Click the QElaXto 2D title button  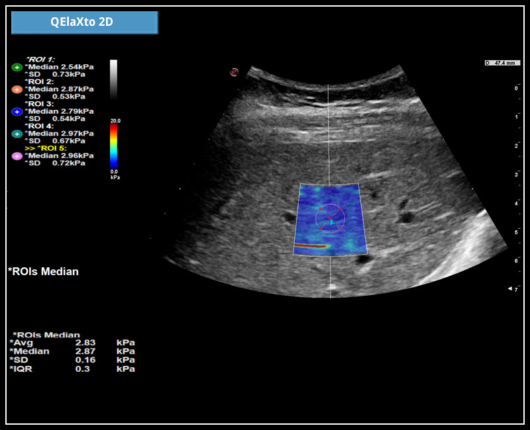click(x=85, y=22)
